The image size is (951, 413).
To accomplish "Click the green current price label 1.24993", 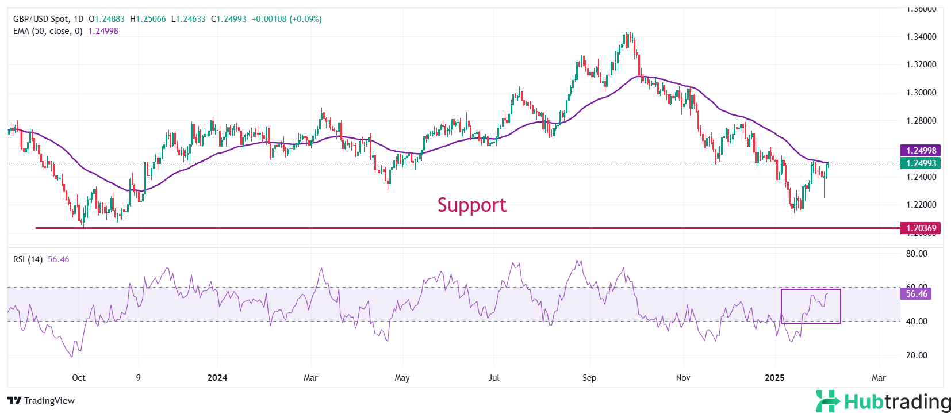I will point(921,163).
